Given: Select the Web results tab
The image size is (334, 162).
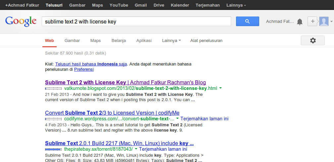Looking at the screenshot, I should (x=49, y=40).
